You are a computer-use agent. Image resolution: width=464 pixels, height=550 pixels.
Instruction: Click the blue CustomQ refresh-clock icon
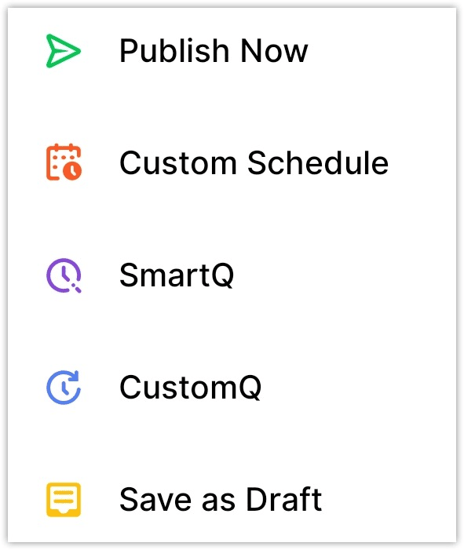point(64,388)
